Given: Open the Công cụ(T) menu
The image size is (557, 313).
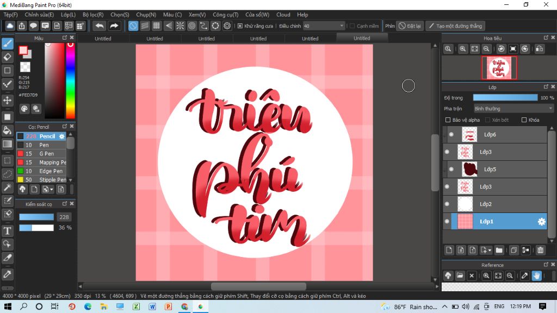Looking at the screenshot, I should tap(226, 15).
